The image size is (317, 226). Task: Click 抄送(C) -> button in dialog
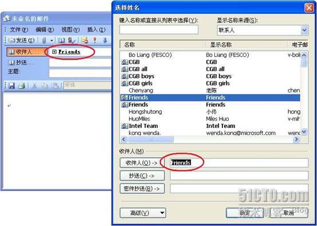tap(142, 176)
